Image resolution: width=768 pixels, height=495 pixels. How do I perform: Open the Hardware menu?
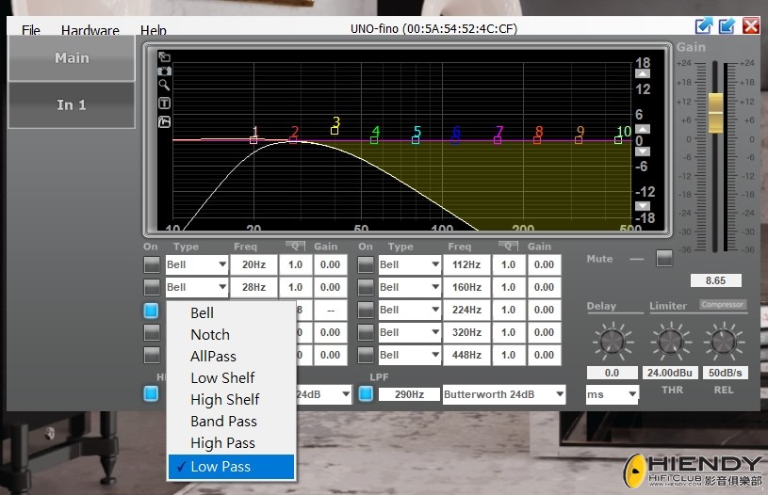[x=90, y=30]
